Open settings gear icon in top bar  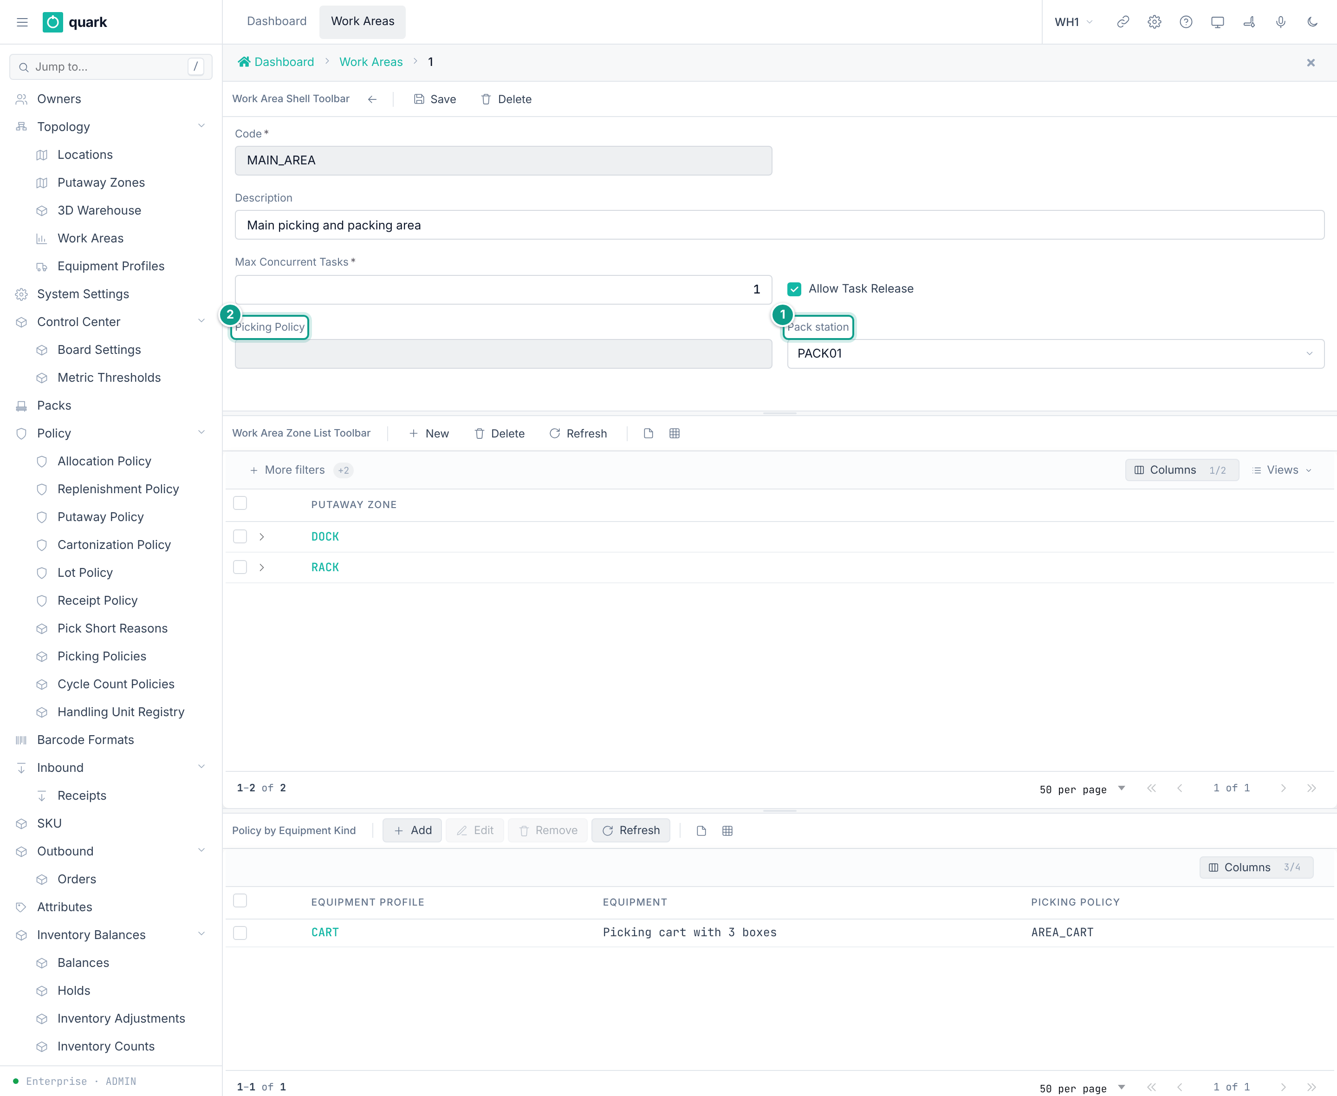(x=1155, y=22)
